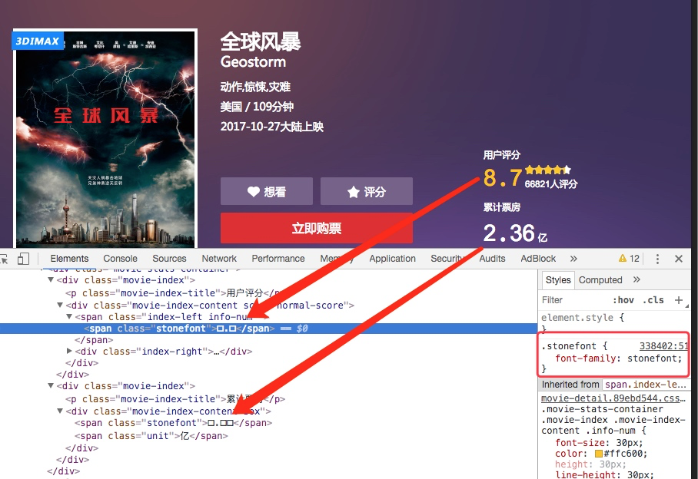
Task: Click span.index-le... inherited selector
Action: coord(645,385)
